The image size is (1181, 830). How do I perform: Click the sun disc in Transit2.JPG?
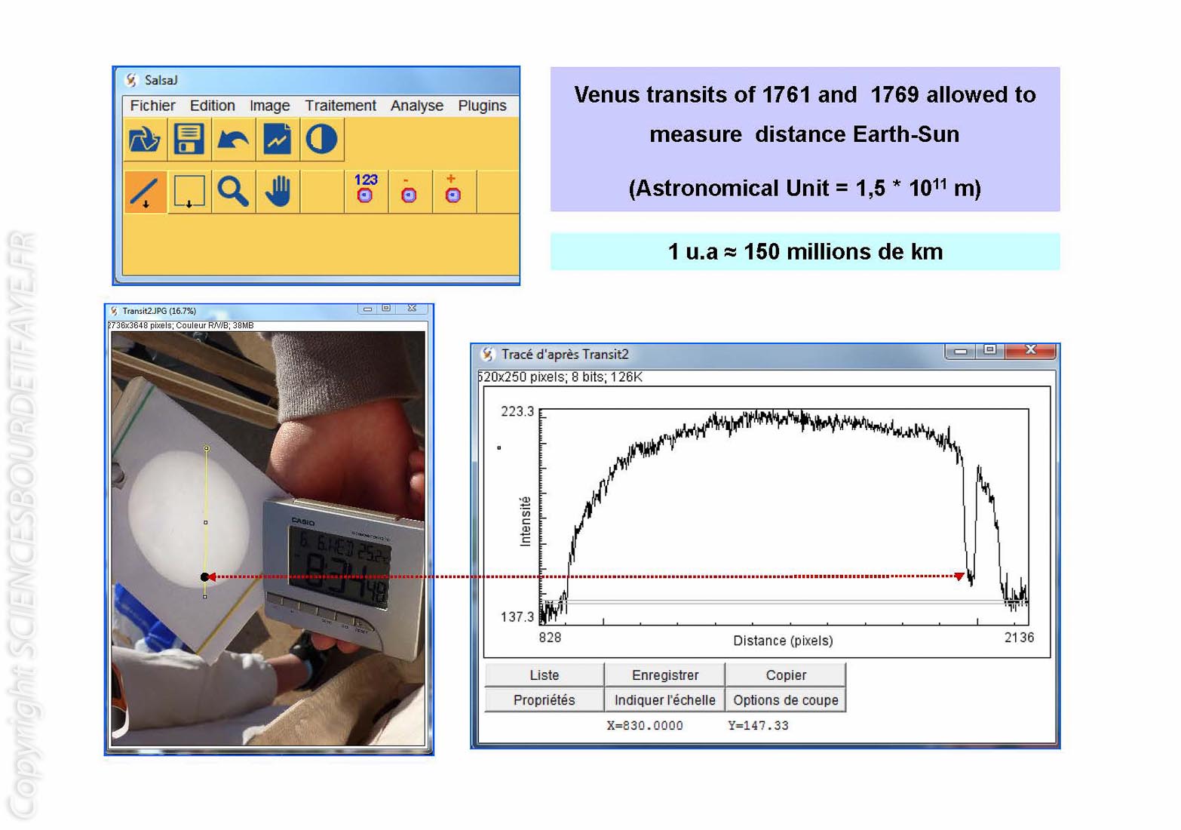click(x=187, y=519)
